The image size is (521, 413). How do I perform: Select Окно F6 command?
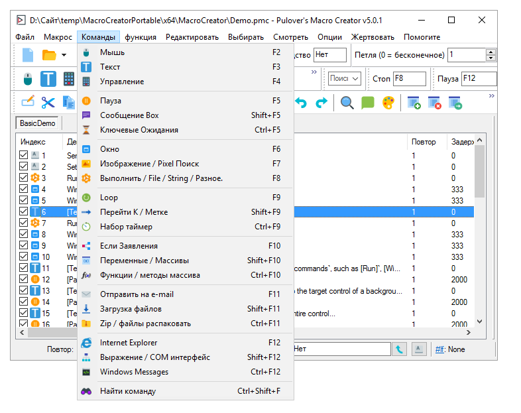click(186, 149)
